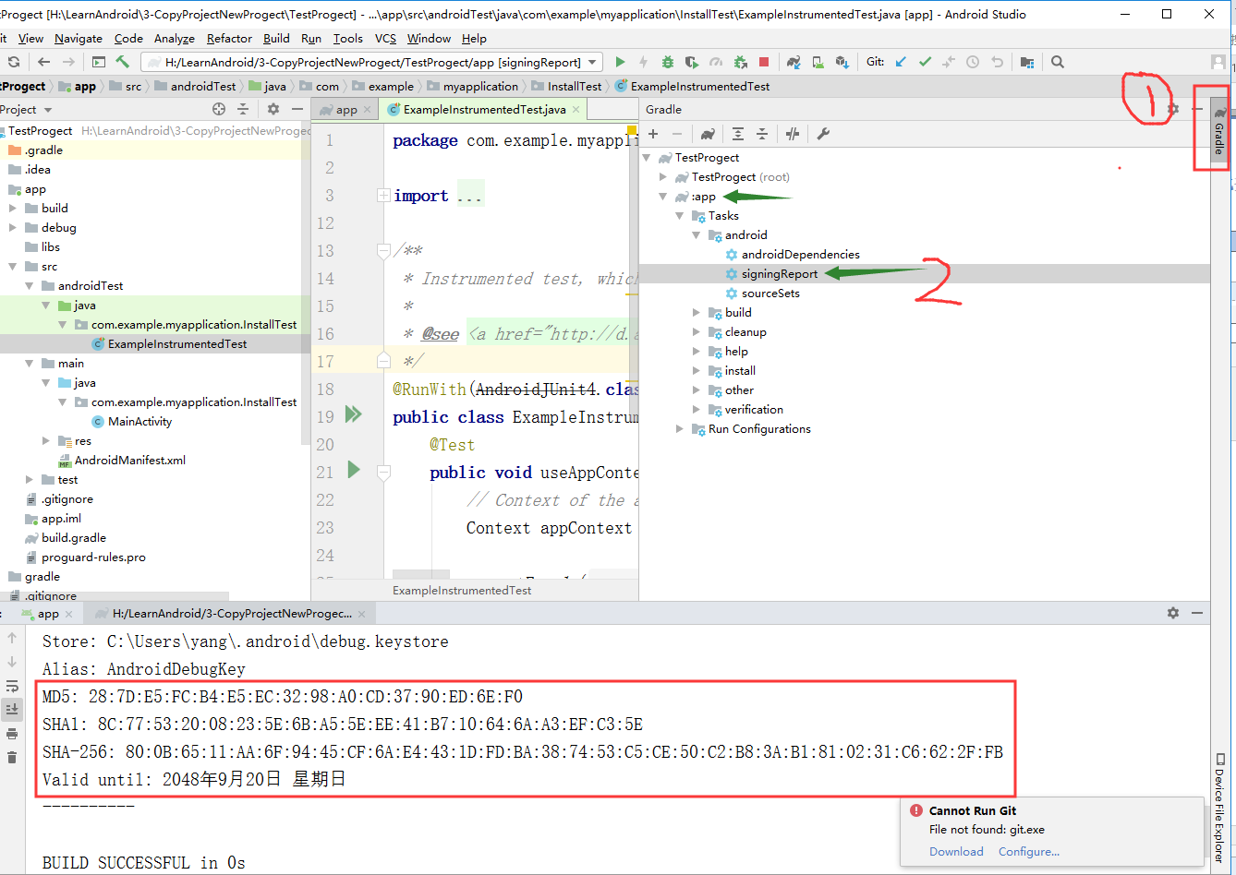Image resolution: width=1236 pixels, height=875 pixels.
Task: Toggle scroll to end in the Run console
Action: pos(12,710)
